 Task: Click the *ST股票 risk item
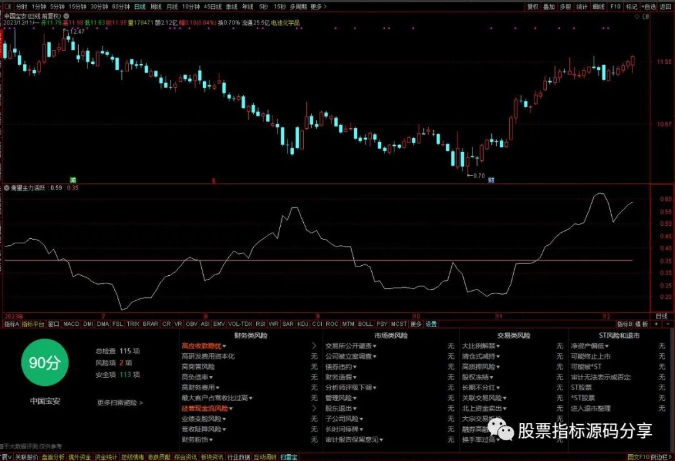(x=583, y=398)
